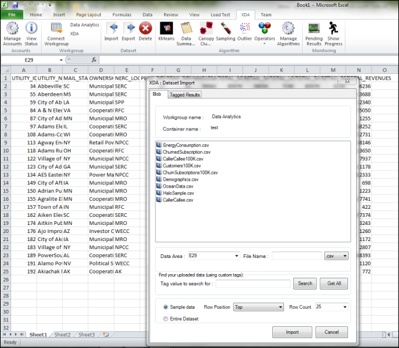Click the red Delete dataset icon
Screen dimensions: 399x348
pyautogui.click(x=145, y=28)
